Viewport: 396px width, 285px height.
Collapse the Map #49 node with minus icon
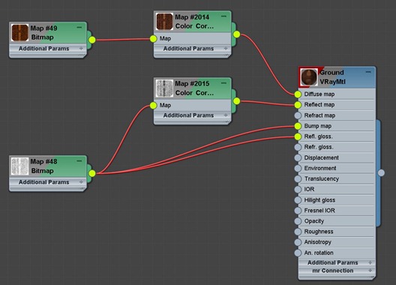pos(79,27)
